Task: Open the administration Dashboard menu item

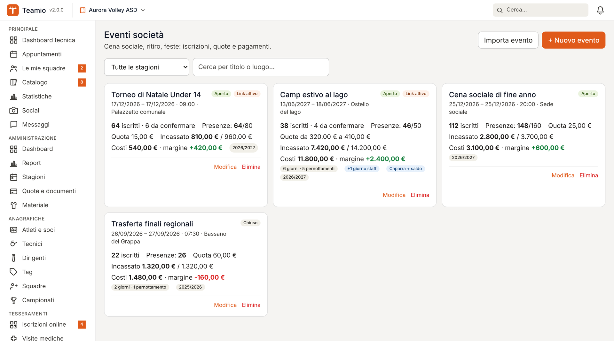Action: (x=47, y=149)
